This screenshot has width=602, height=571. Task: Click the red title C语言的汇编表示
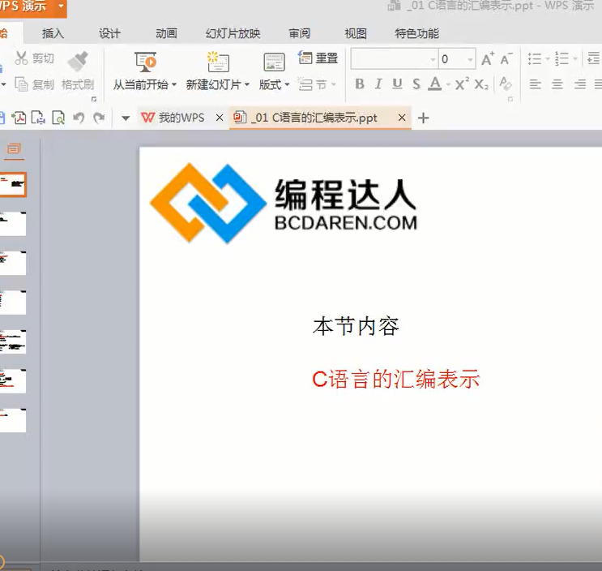coord(396,380)
